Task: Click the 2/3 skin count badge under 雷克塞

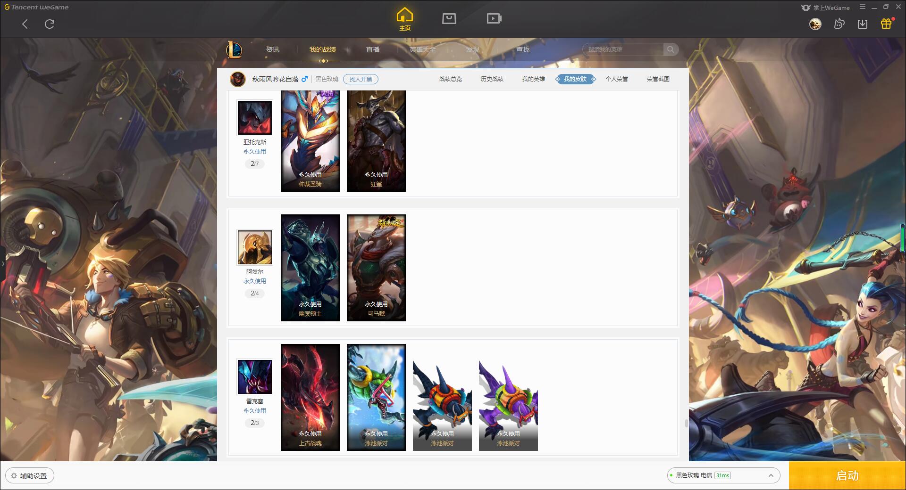Action: pyautogui.click(x=255, y=423)
